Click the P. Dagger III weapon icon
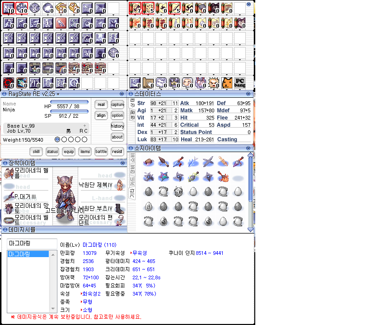Viewport: 370px width, 325px height. (8, 197)
